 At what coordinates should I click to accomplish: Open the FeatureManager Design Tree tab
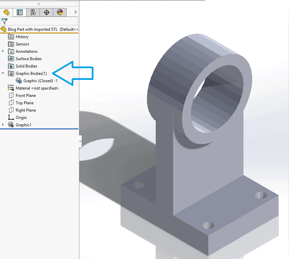pos(6,12)
